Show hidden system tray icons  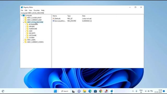[133, 91]
